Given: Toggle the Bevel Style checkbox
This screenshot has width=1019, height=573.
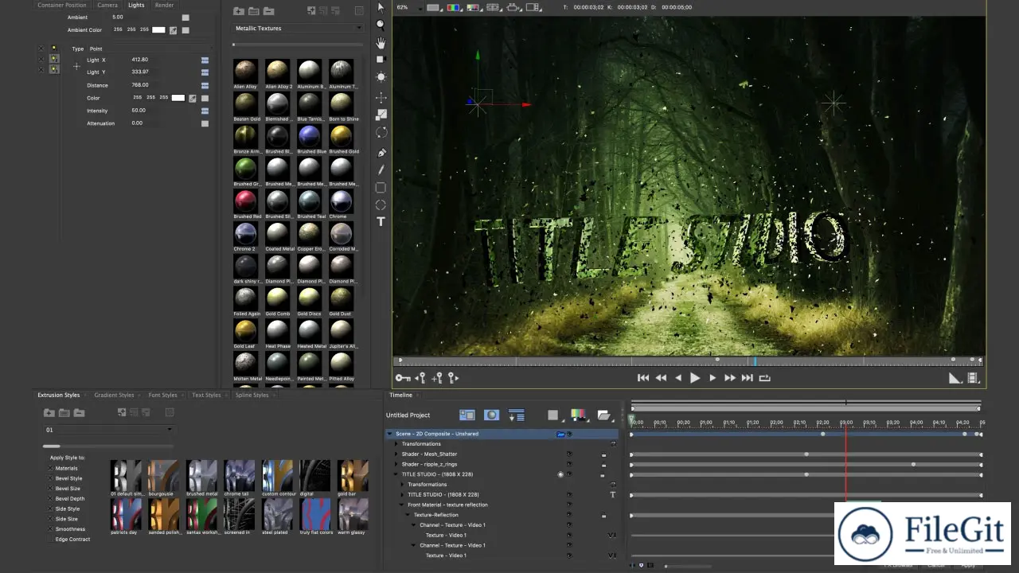Looking at the screenshot, I should tap(52, 478).
